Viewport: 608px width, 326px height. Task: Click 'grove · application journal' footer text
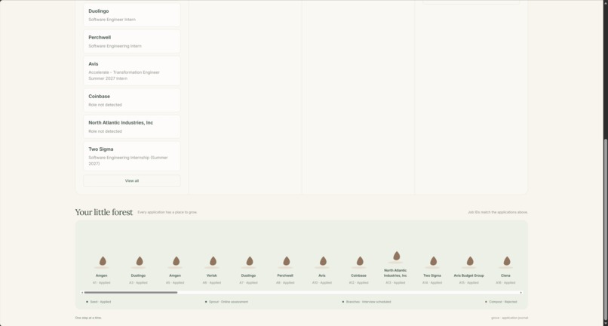point(509,318)
